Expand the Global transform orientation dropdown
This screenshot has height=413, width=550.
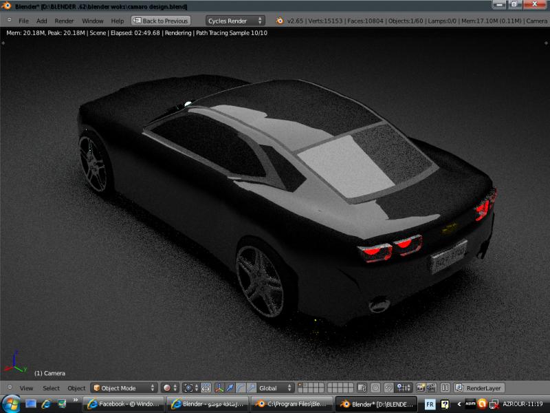(276, 388)
